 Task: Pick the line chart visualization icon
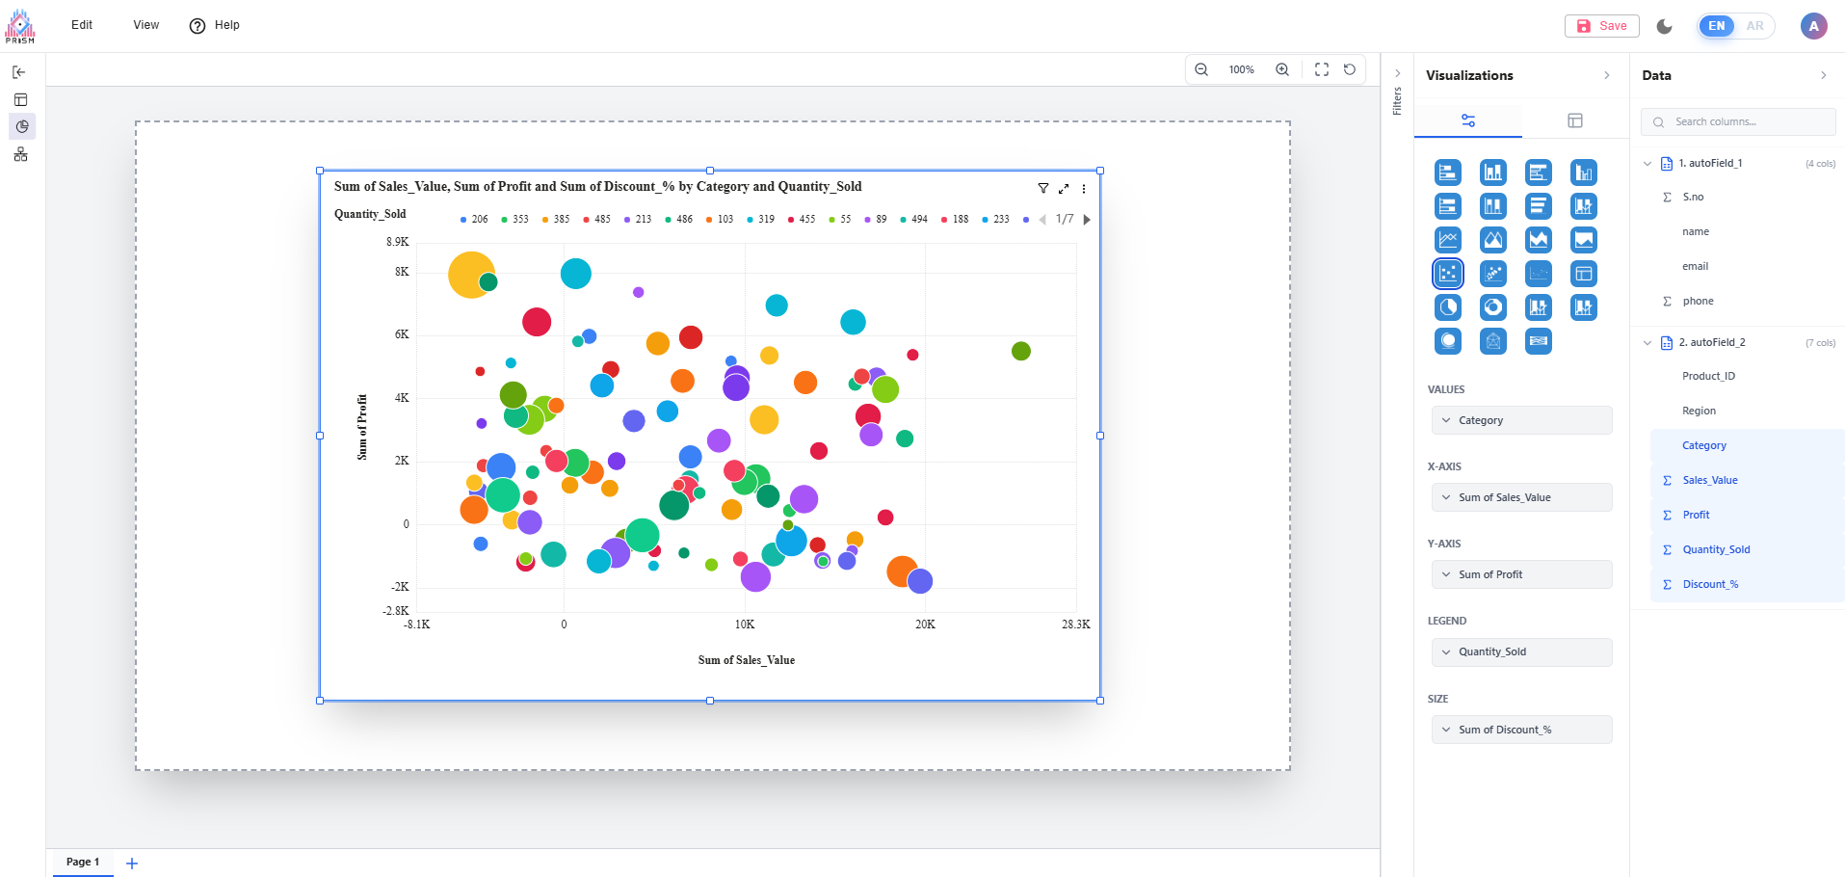point(1447,240)
